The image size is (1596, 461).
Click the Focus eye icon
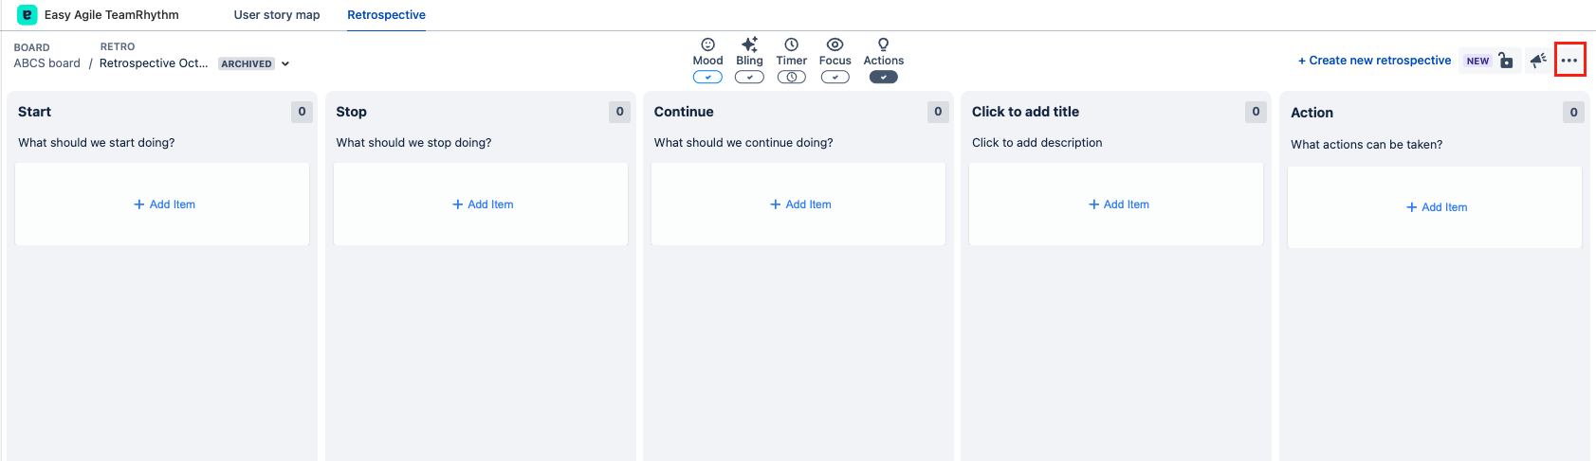point(835,44)
